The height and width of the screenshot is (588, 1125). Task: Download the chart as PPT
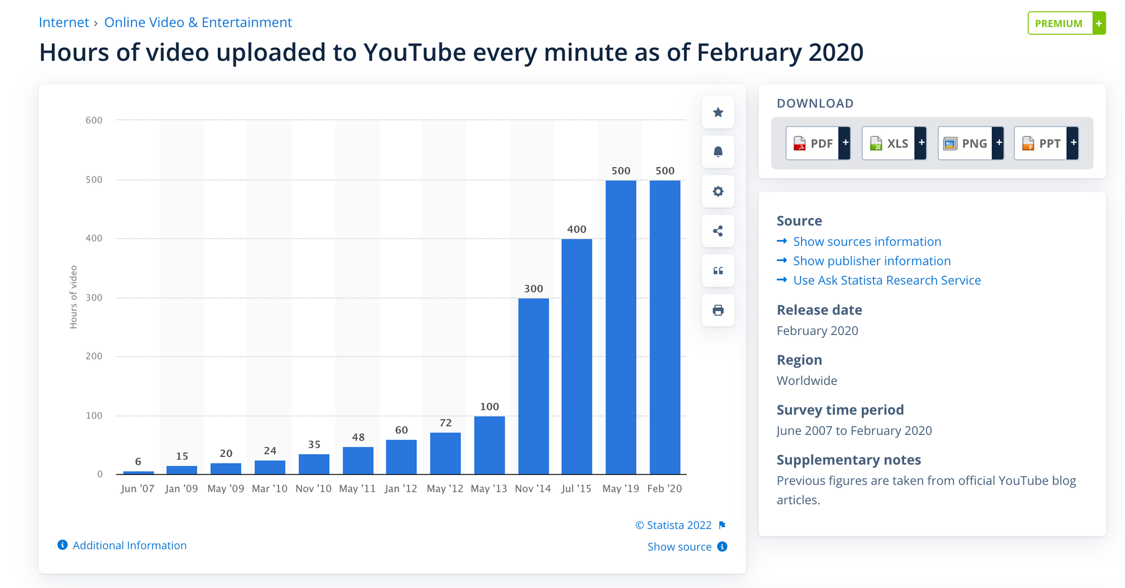point(1046,143)
